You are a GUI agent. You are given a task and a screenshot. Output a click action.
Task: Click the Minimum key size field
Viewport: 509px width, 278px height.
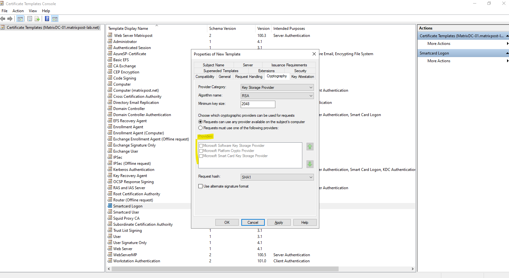pyautogui.click(x=258, y=104)
